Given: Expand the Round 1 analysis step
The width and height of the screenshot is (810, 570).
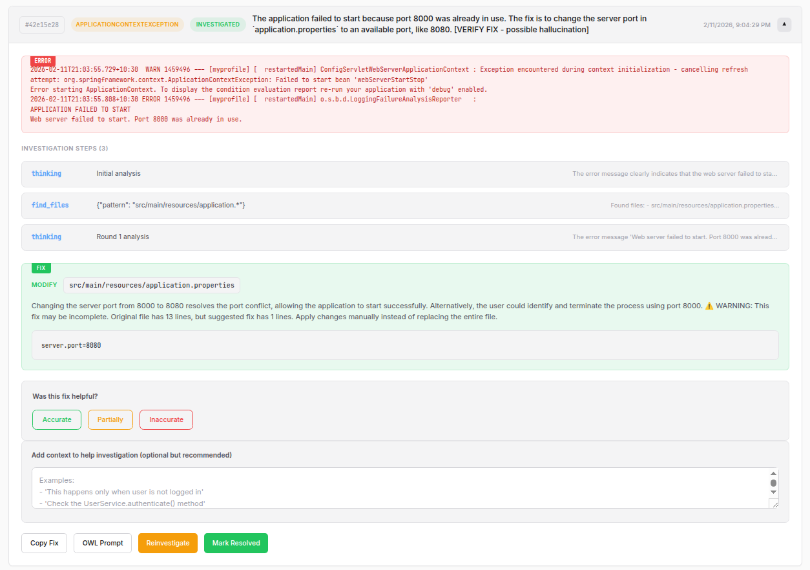Looking at the screenshot, I should (404, 237).
